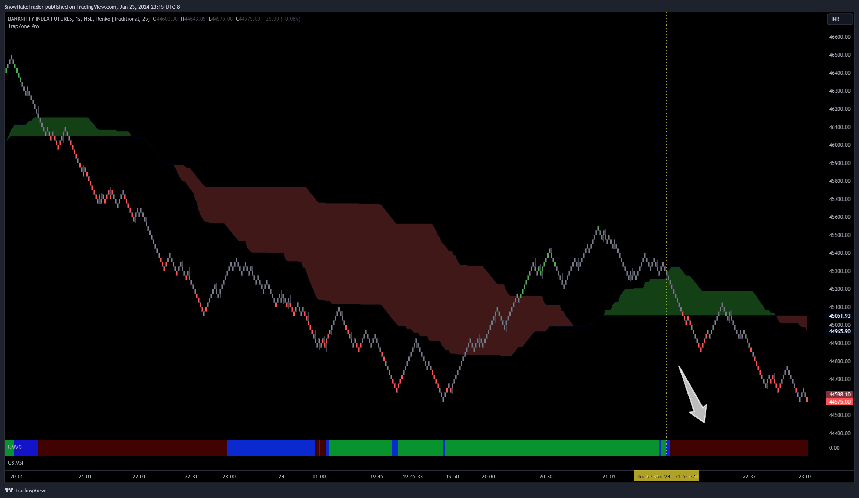Screen dimensions: 859x498
Task: Click the -25.00 (-0.06%) change value
Action: coord(282,19)
